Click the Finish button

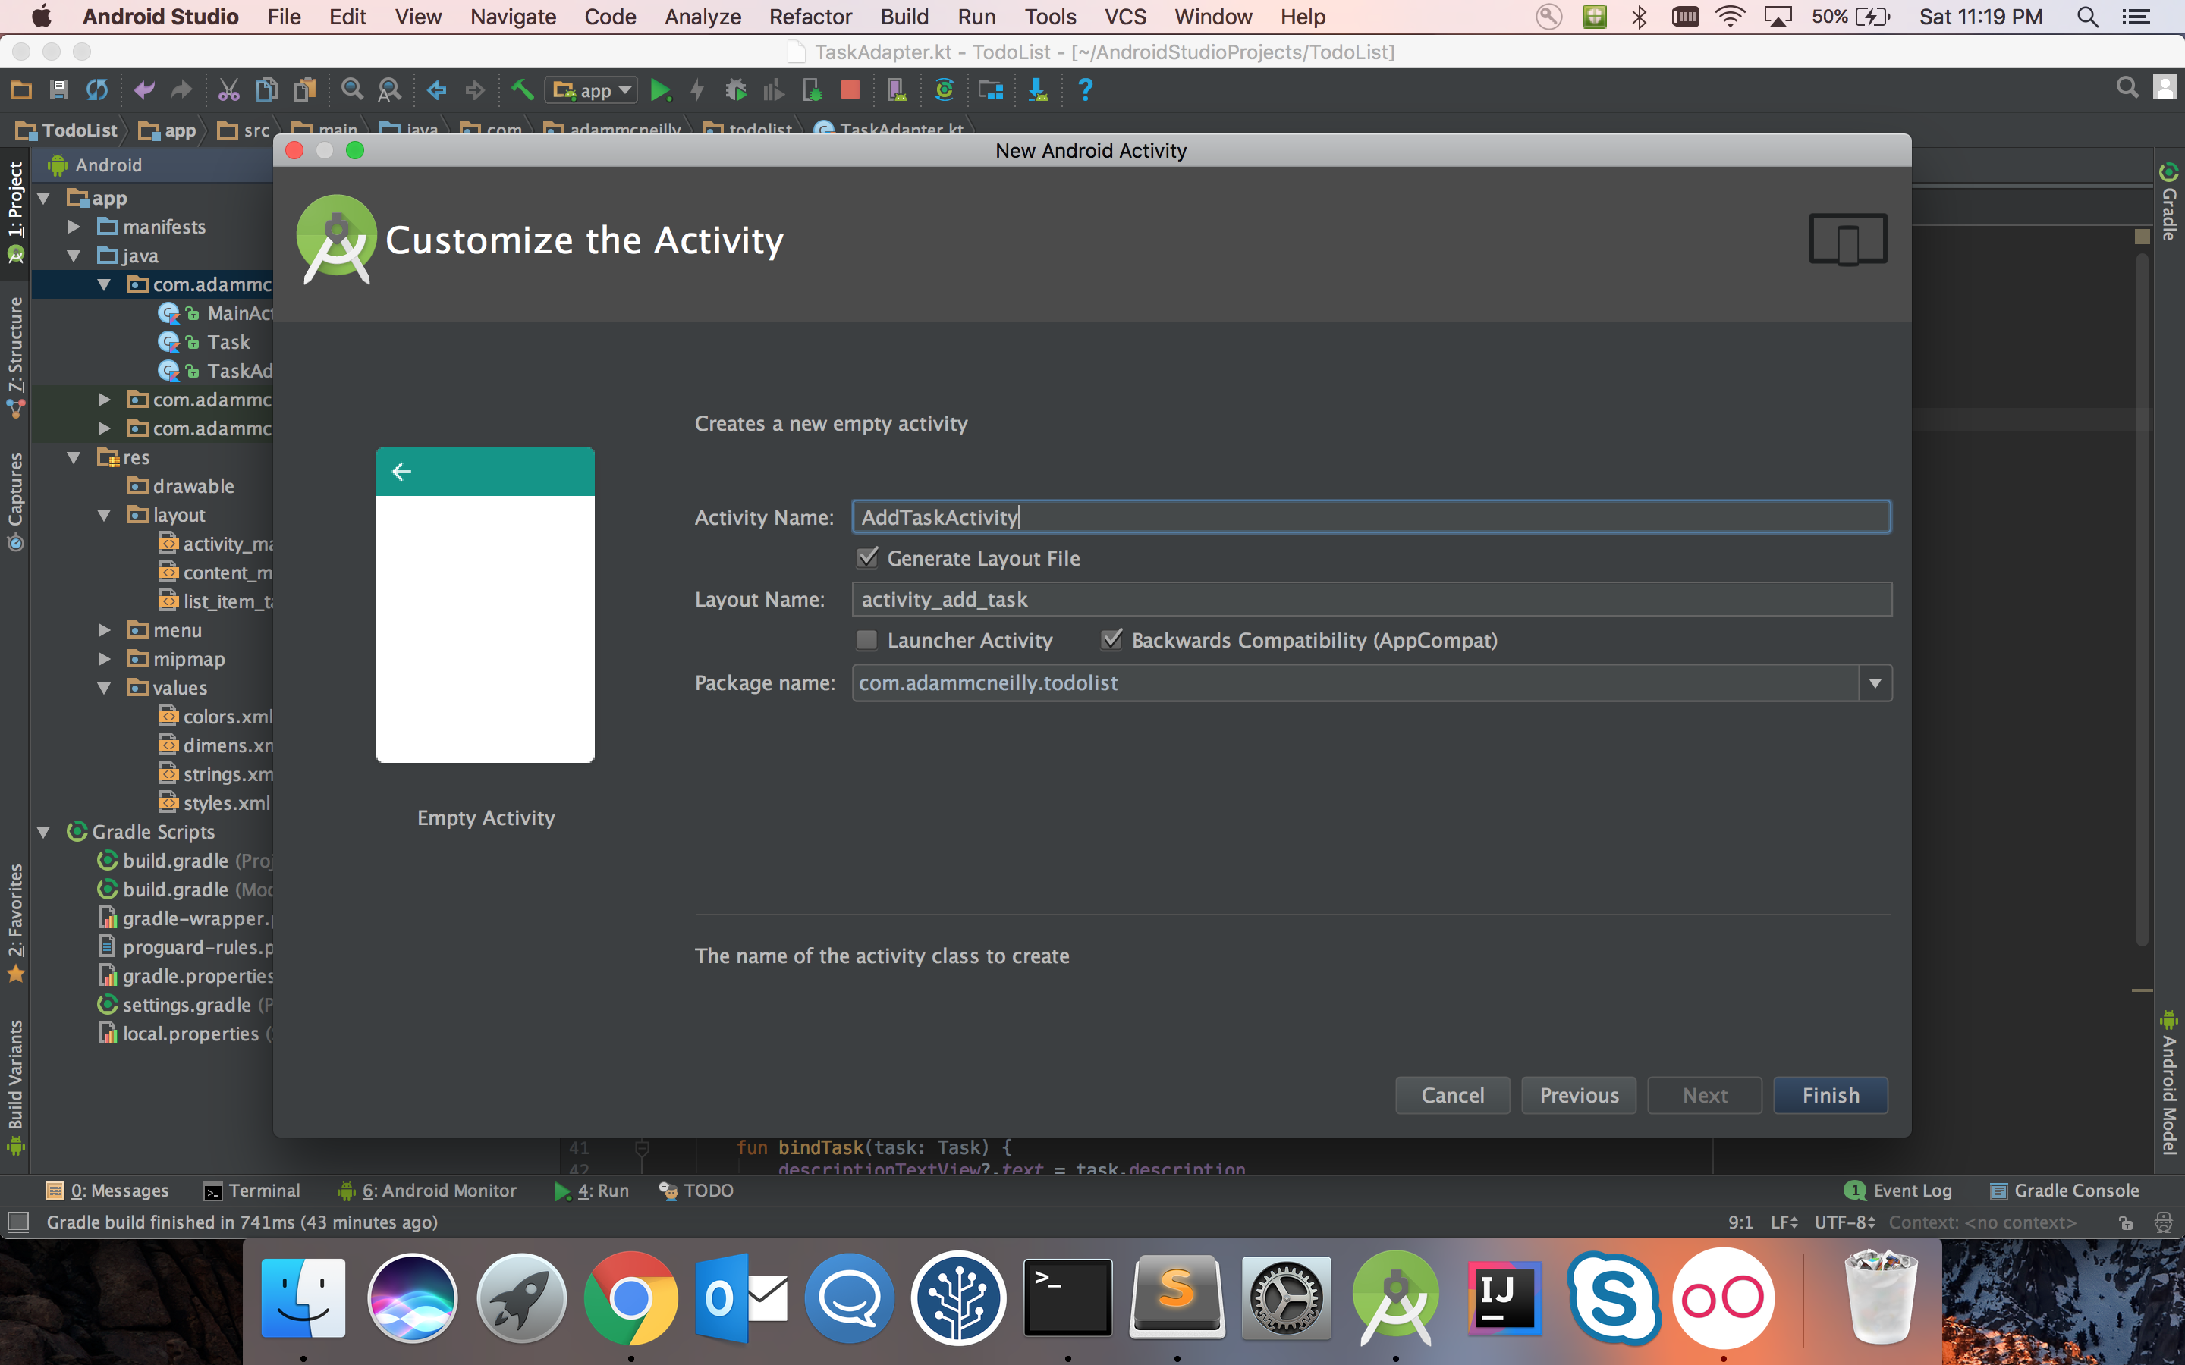coord(1830,1095)
